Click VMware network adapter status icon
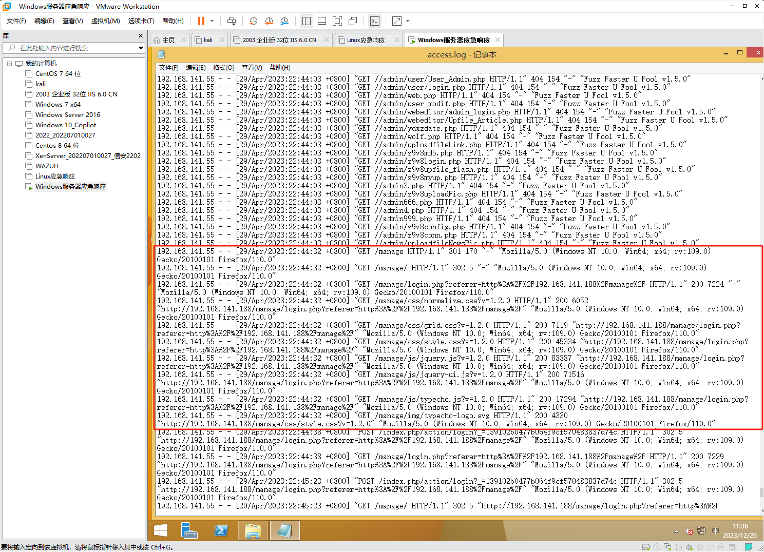This screenshot has width=764, height=552. [667, 547]
